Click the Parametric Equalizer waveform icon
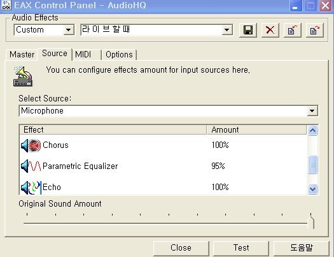This screenshot has width=334, height=257. click(31, 166)
